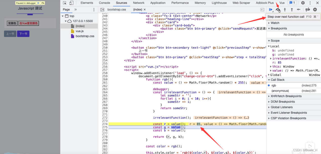Step into next function call
321x154 pixels.
[x=285, y=10]
